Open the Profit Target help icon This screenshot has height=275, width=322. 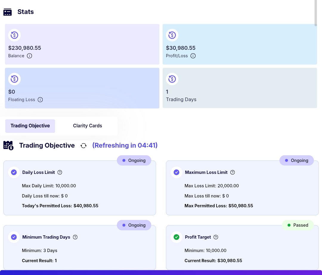(x=216, y=237)
